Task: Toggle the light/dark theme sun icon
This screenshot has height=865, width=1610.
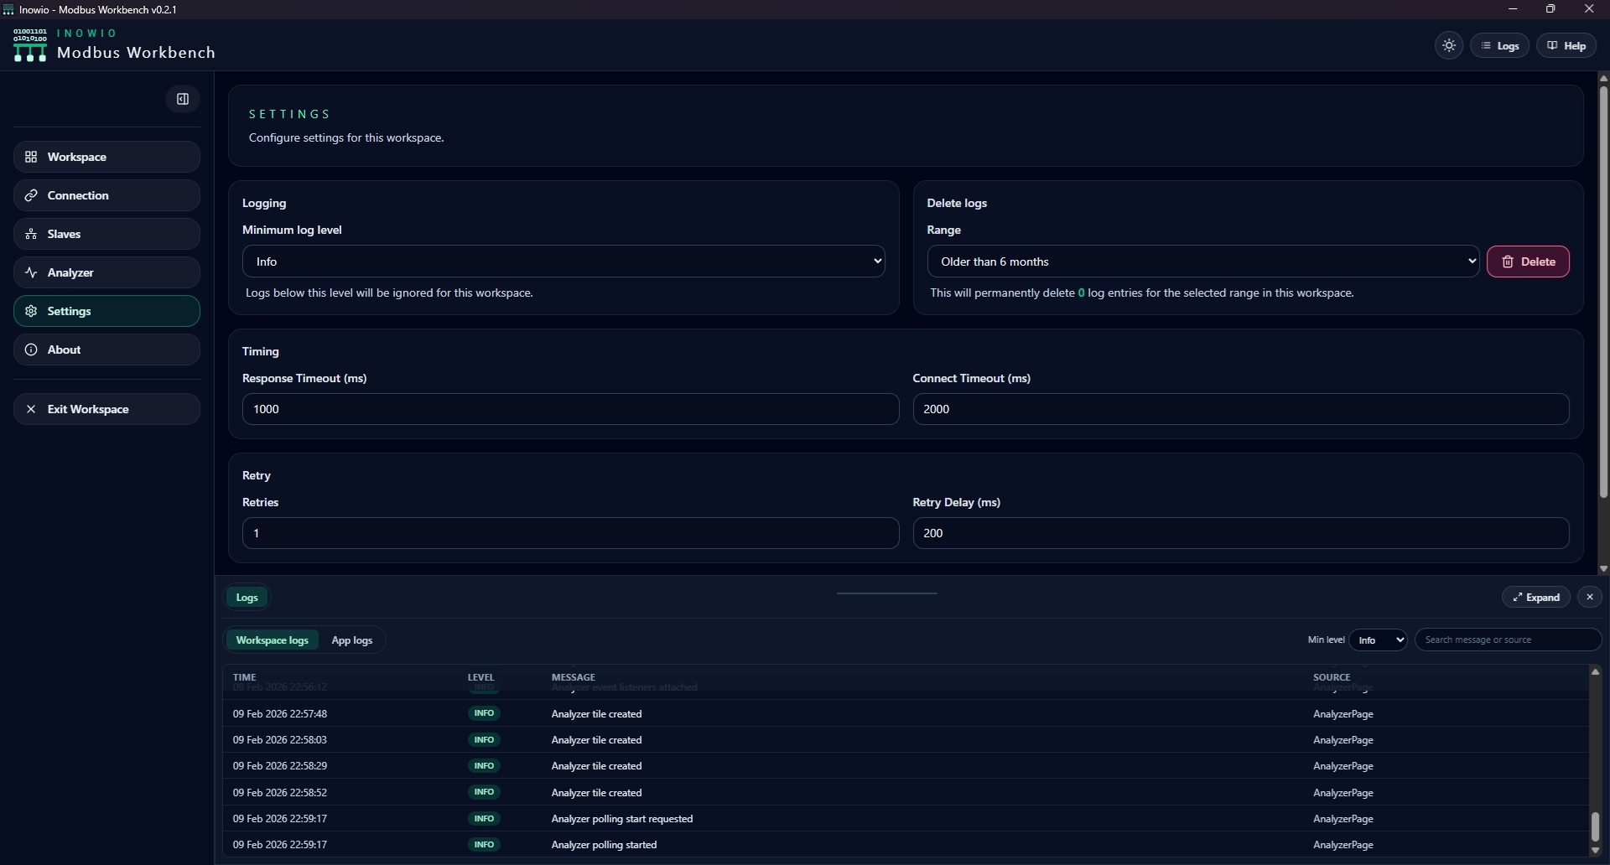Action: [x=1449, y=46]
